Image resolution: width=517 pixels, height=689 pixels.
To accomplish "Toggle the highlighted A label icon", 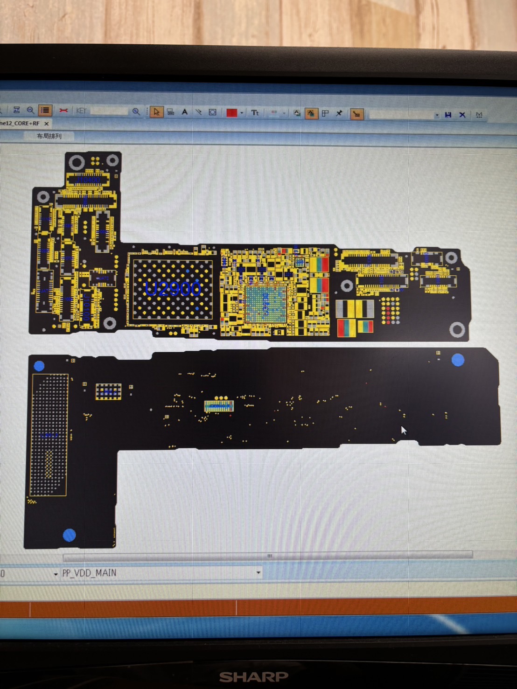I will tap(311, 113).
